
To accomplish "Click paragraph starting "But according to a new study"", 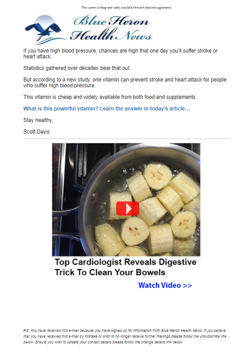I will click(125, 82).
